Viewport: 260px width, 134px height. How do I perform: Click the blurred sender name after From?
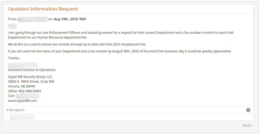coord(33,19)
